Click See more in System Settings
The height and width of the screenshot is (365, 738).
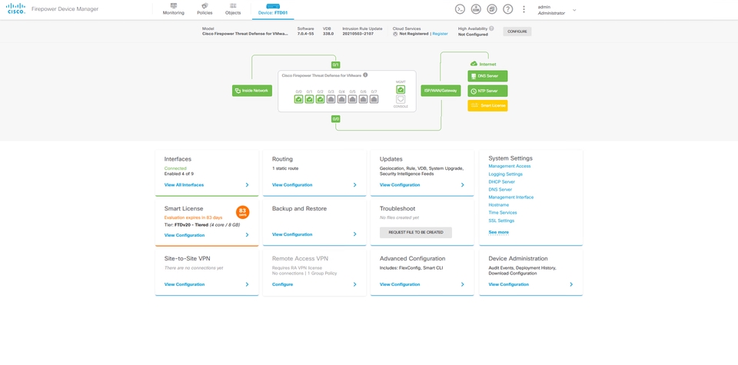(x=498, y=232)
